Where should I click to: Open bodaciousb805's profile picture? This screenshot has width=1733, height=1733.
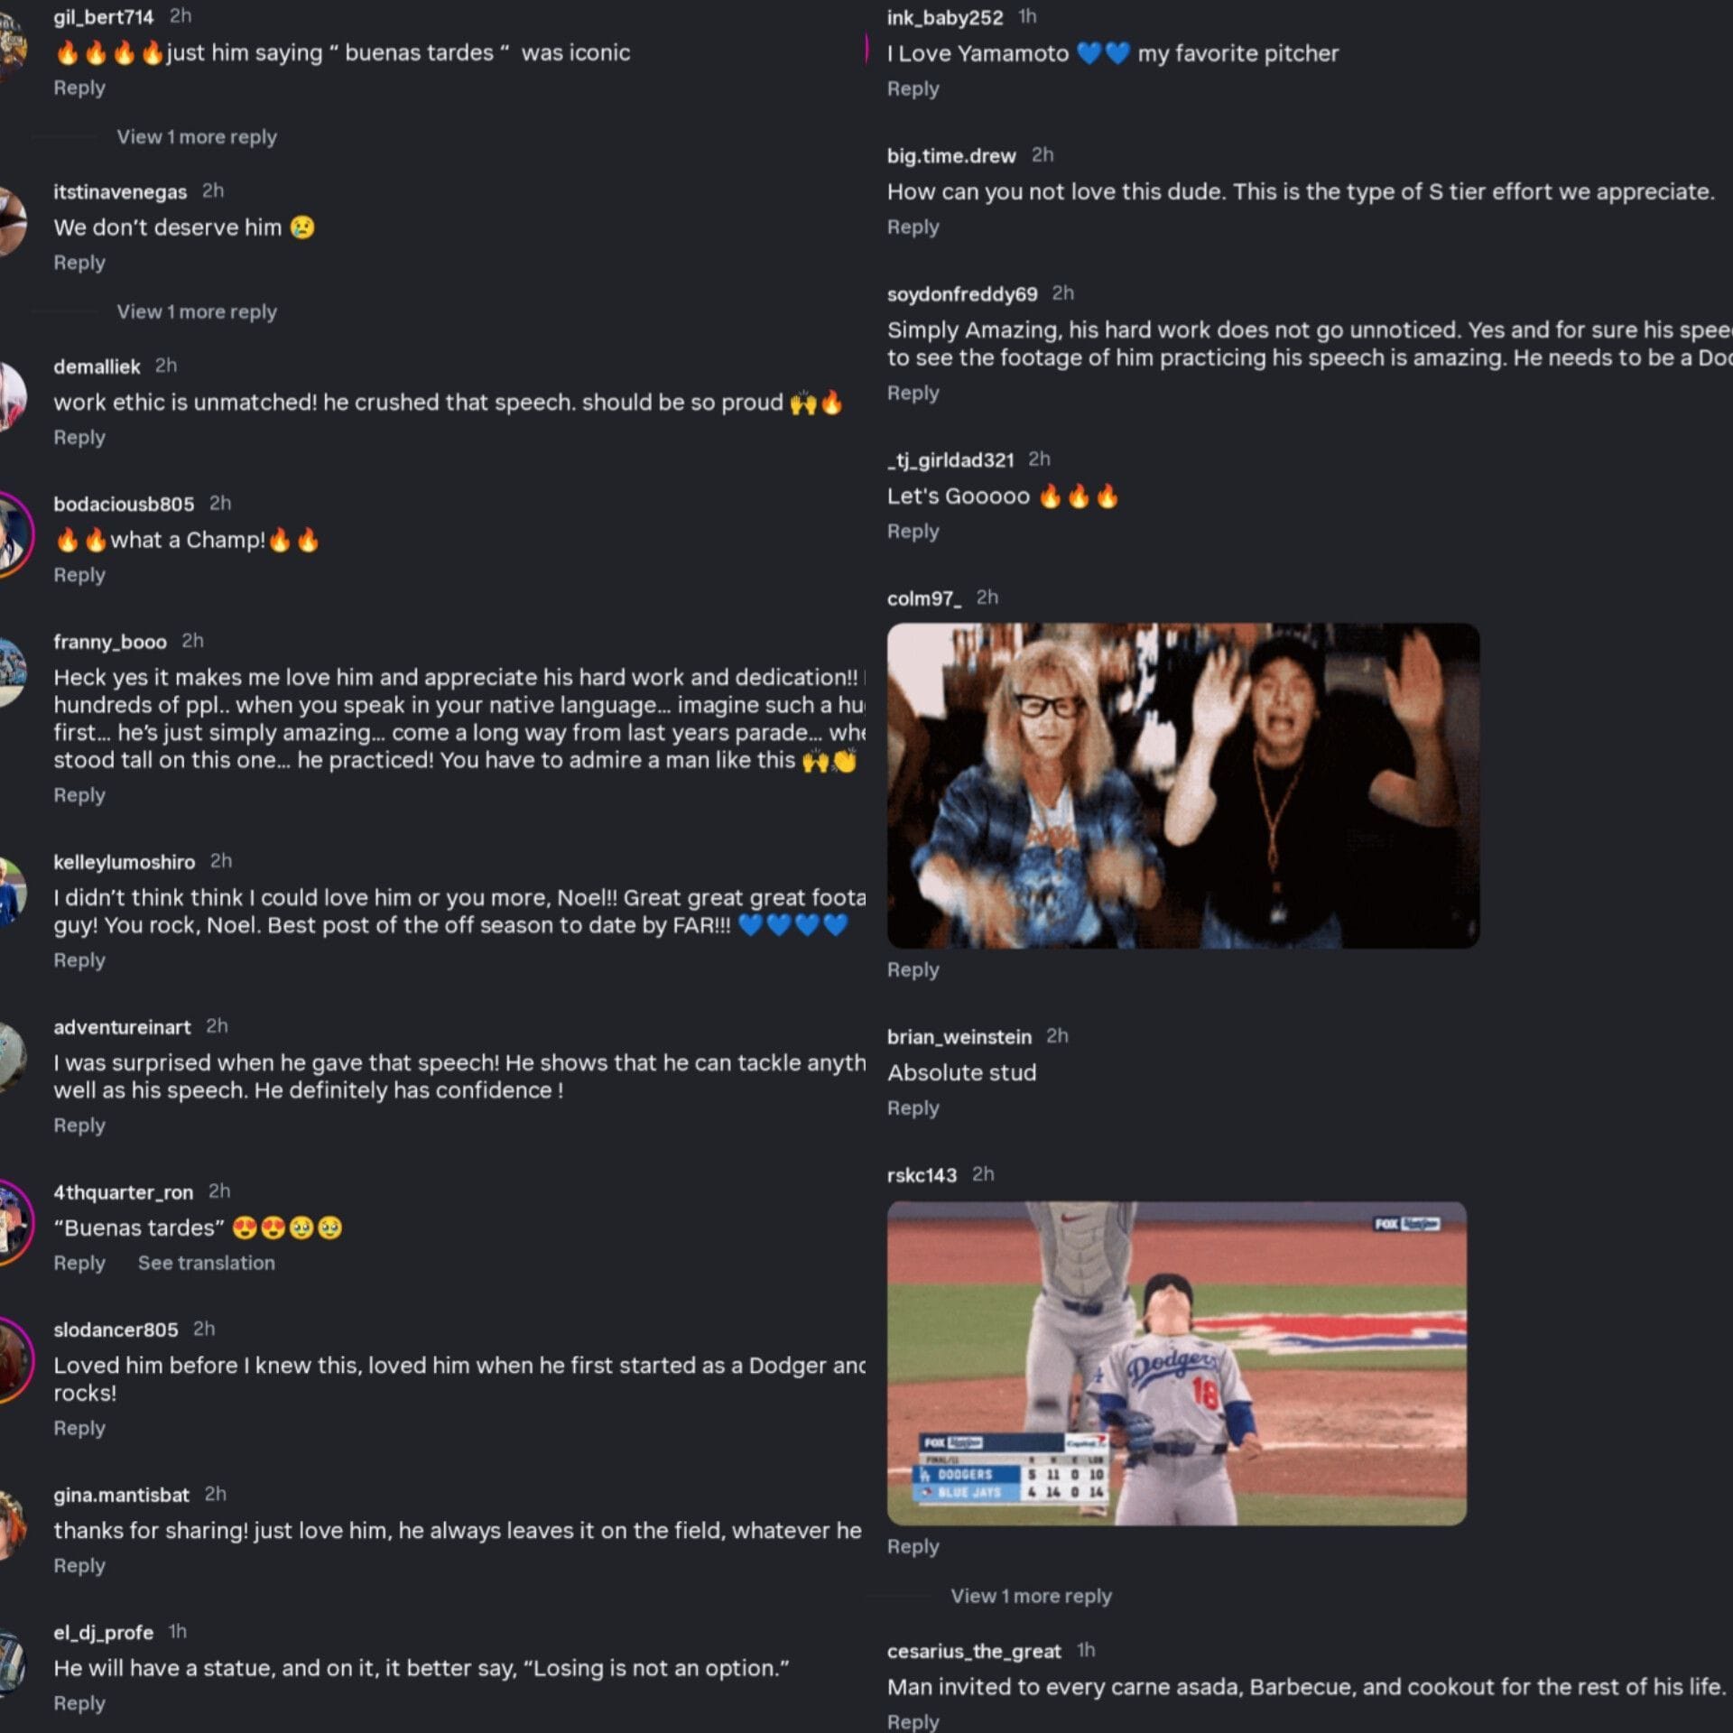point(13,534)
